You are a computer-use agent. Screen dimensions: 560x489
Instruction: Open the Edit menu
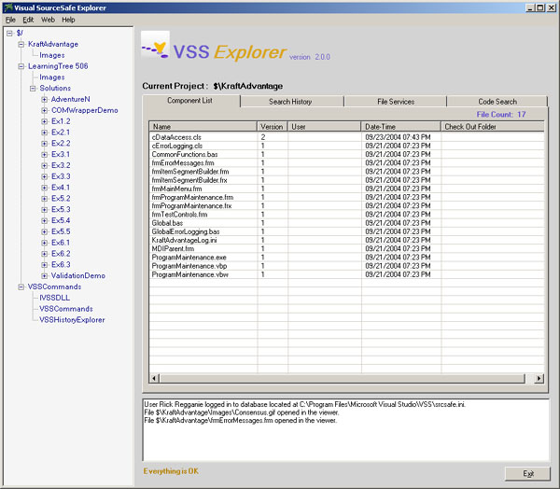point(28,20)
